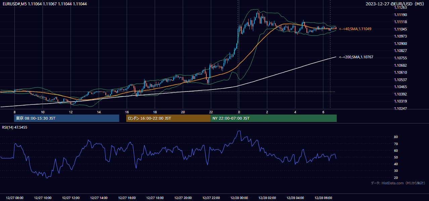Click price axis value 1.10682
The height and width of the screenshot is (201, 429).
point(400,65)
